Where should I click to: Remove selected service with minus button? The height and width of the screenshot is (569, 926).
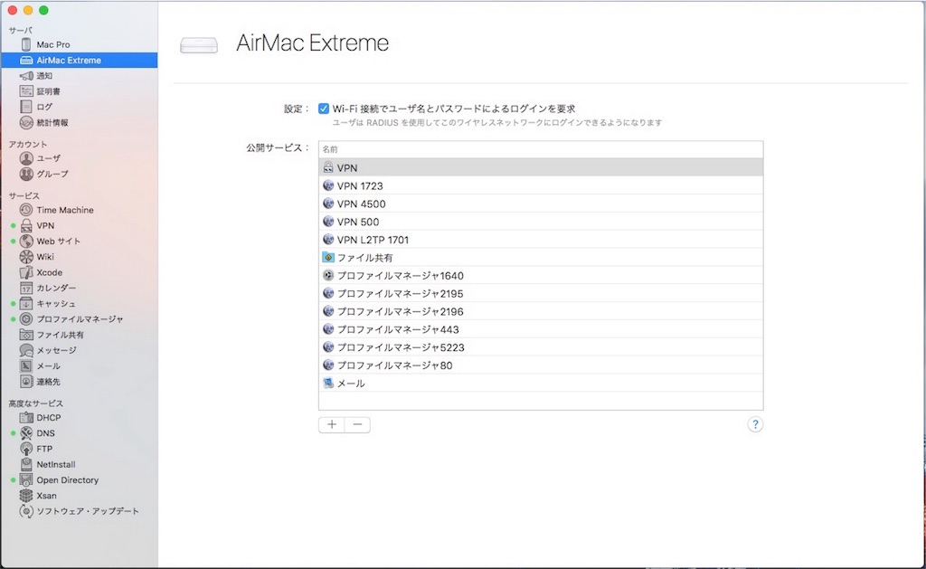pos(357,424)
